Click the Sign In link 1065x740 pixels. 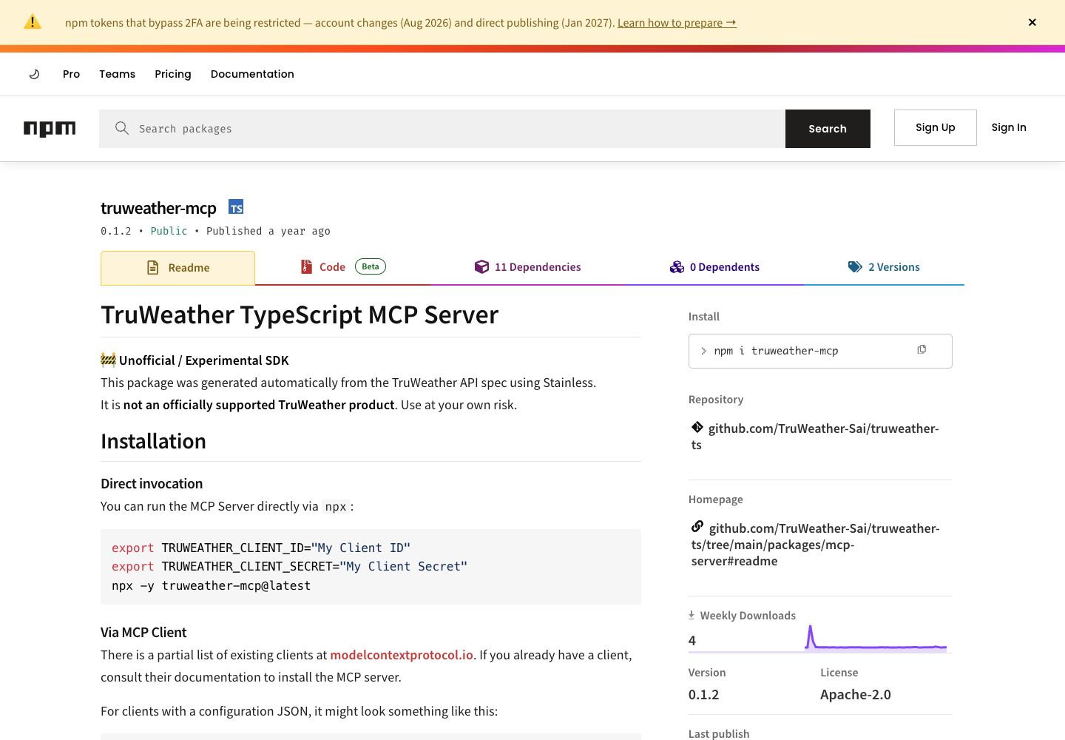pos(1009,127)
